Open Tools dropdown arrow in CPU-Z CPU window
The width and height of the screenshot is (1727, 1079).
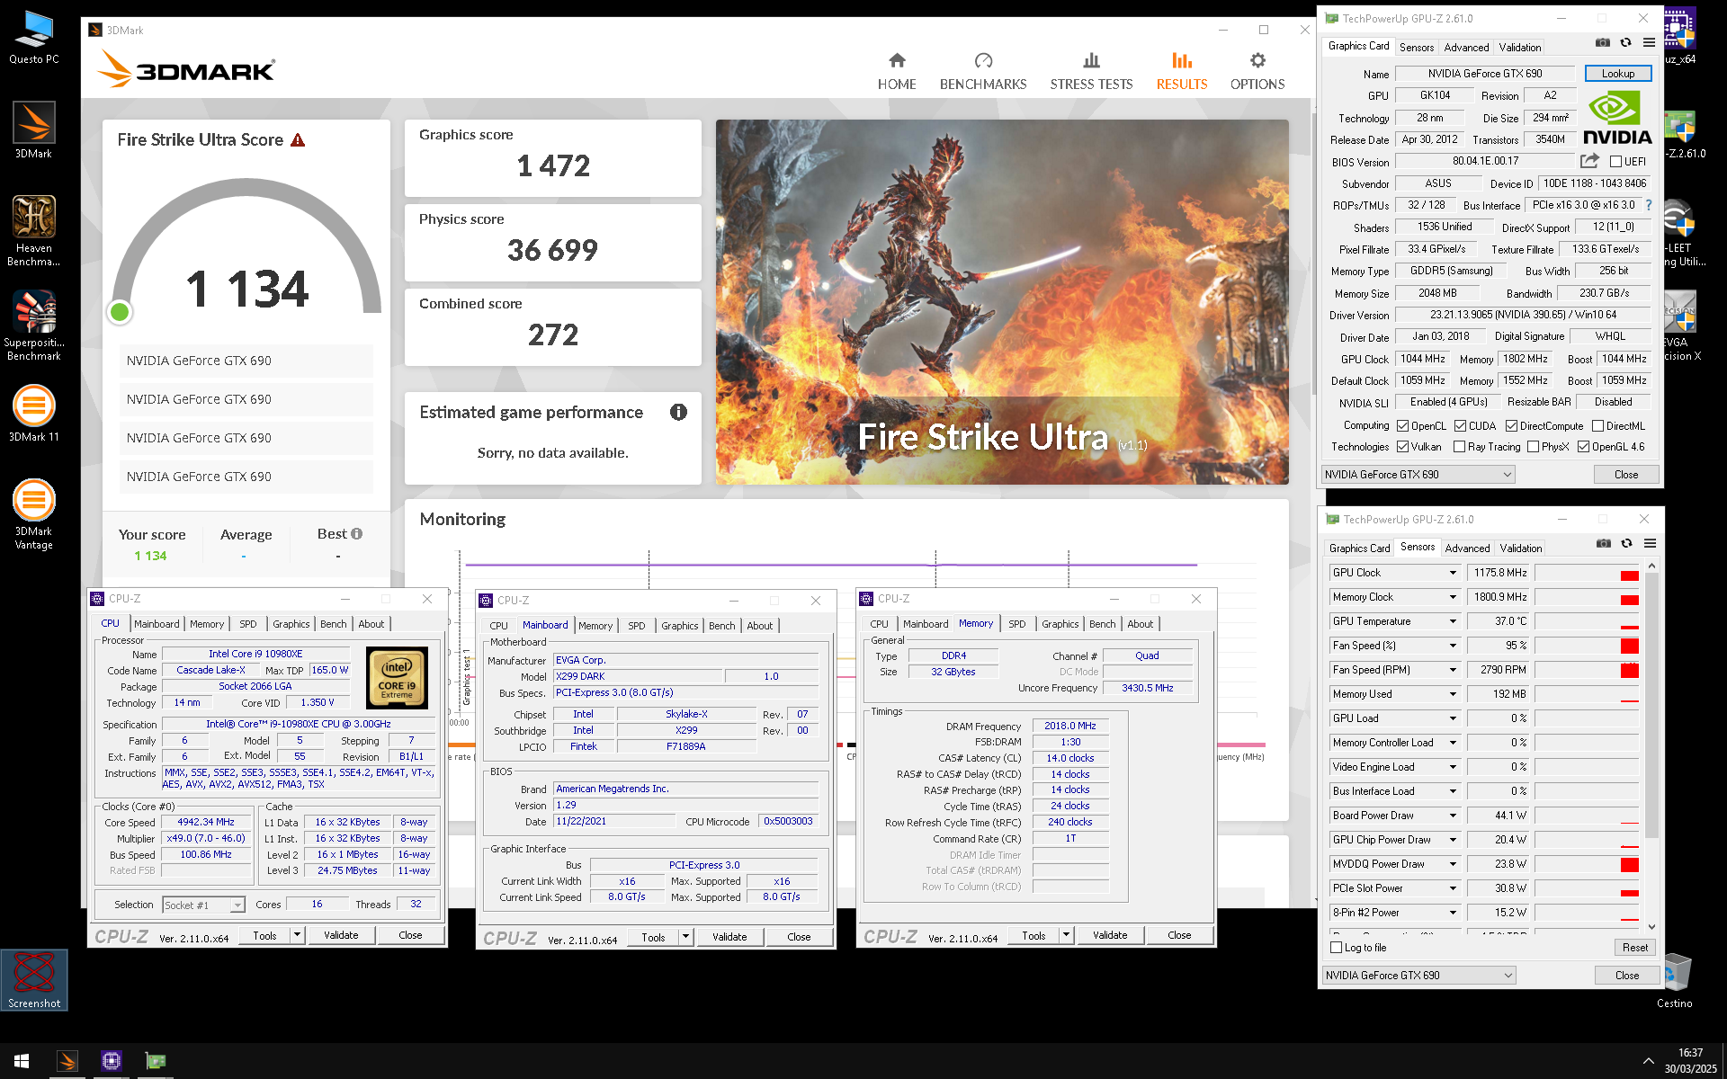tap(297, 935)
